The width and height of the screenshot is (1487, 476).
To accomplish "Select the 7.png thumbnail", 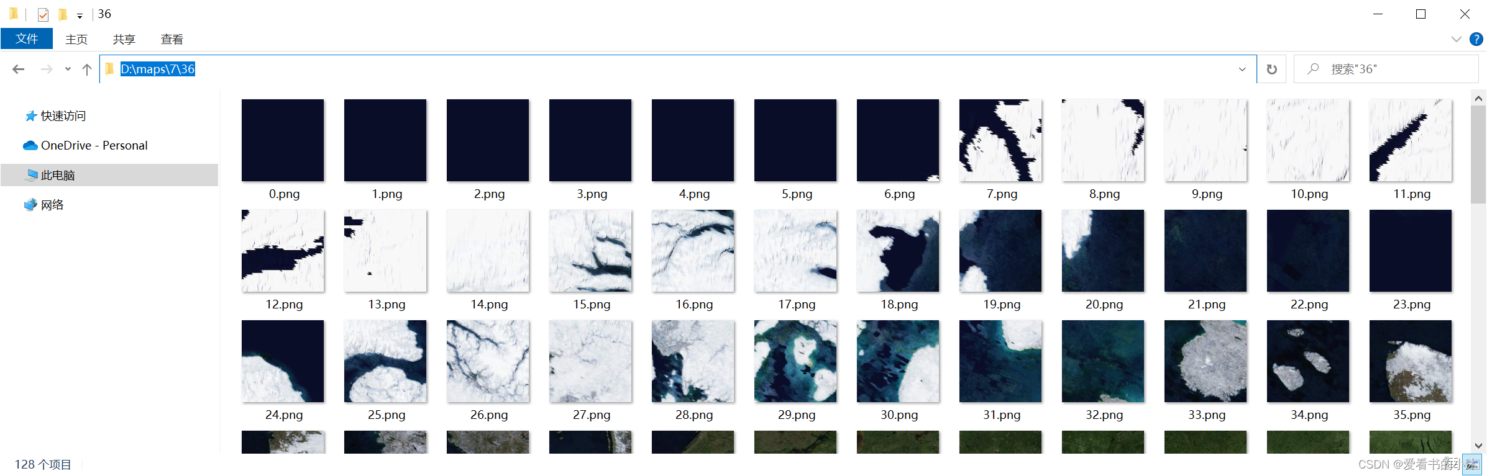I will coord(1000,140).
